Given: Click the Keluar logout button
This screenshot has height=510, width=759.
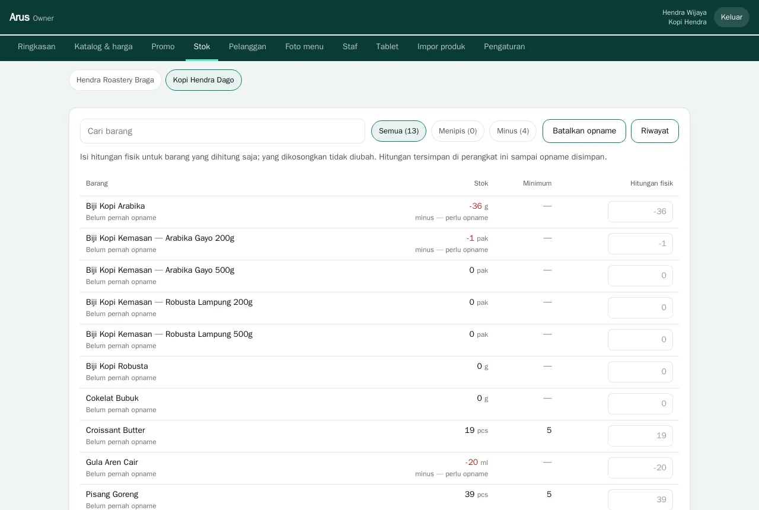Looking at the screenshot, I should (x=732, y=17).
